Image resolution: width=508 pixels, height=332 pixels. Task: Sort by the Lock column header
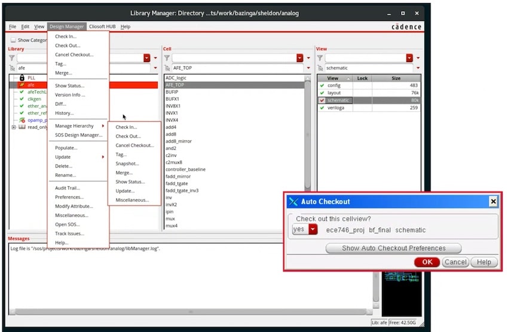coord(362,78)
